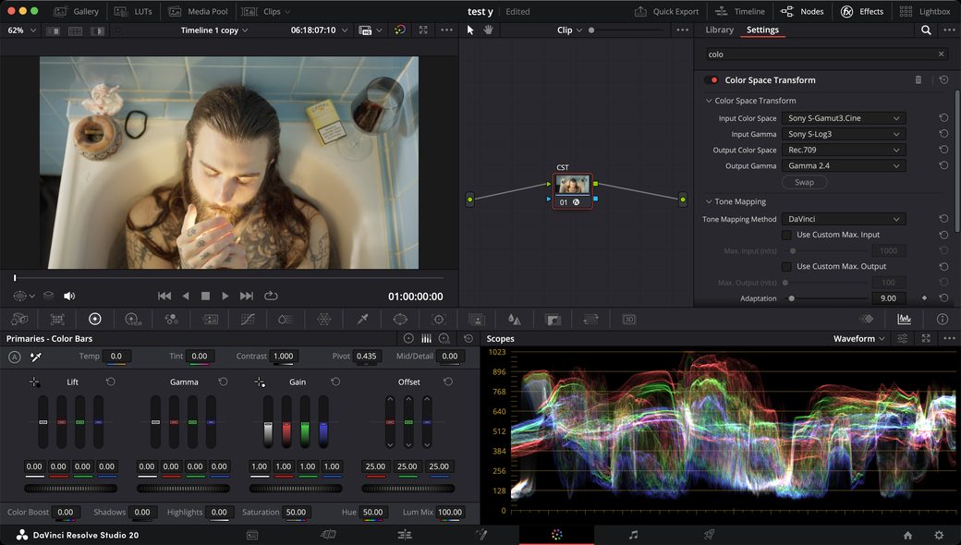Open the Sizing palette
The height and width of the screenshot is (545, 961).
click(x=590, y=319)
